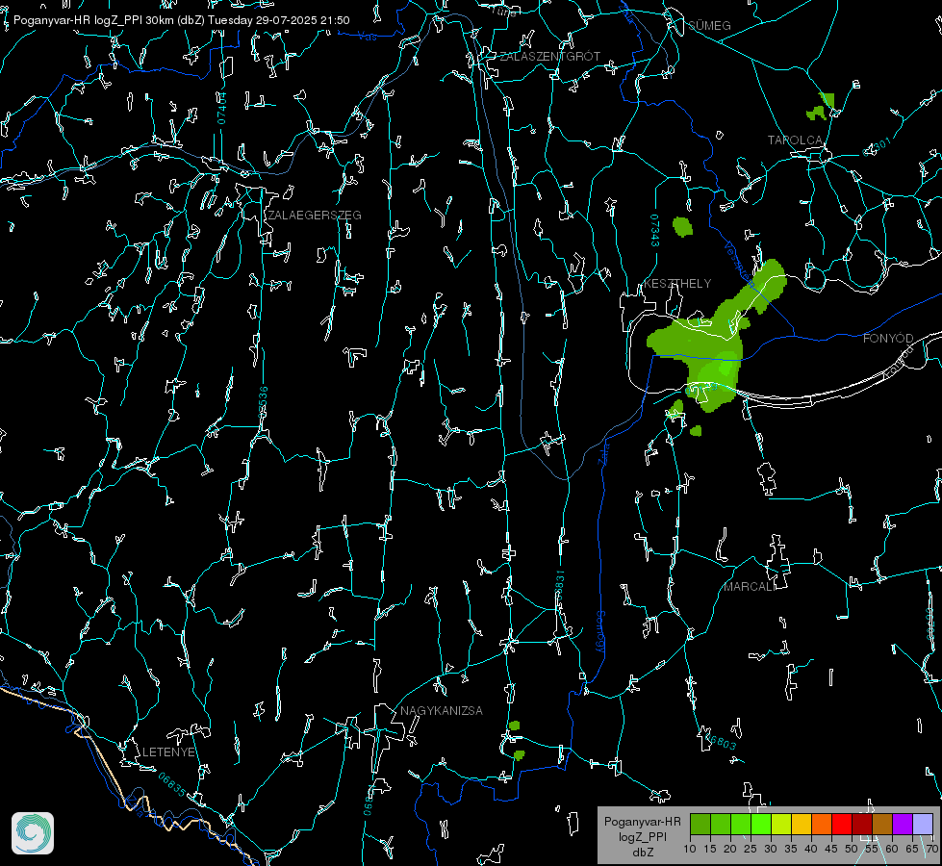Click the road number 07343 label
The height and width of the screenshot is (866, 942).
655,231
